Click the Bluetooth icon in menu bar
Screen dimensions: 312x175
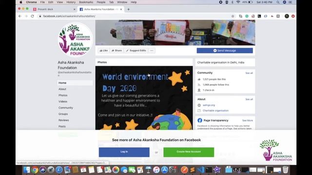[232, 2]
